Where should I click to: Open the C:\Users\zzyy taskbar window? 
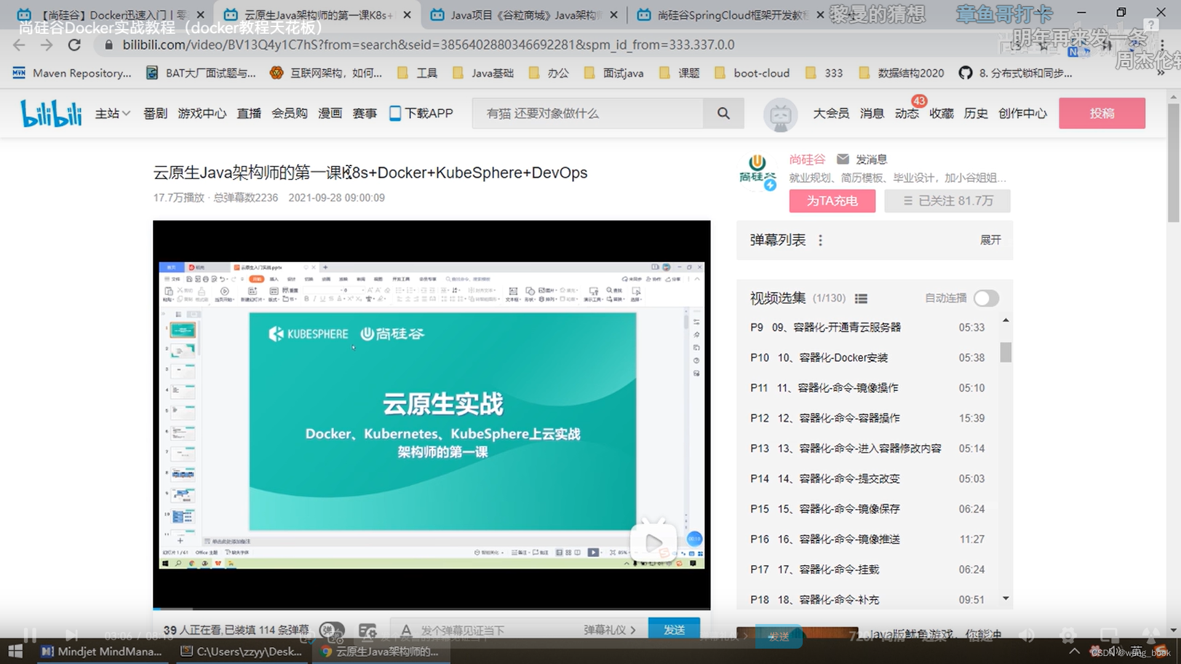(241, 651)
